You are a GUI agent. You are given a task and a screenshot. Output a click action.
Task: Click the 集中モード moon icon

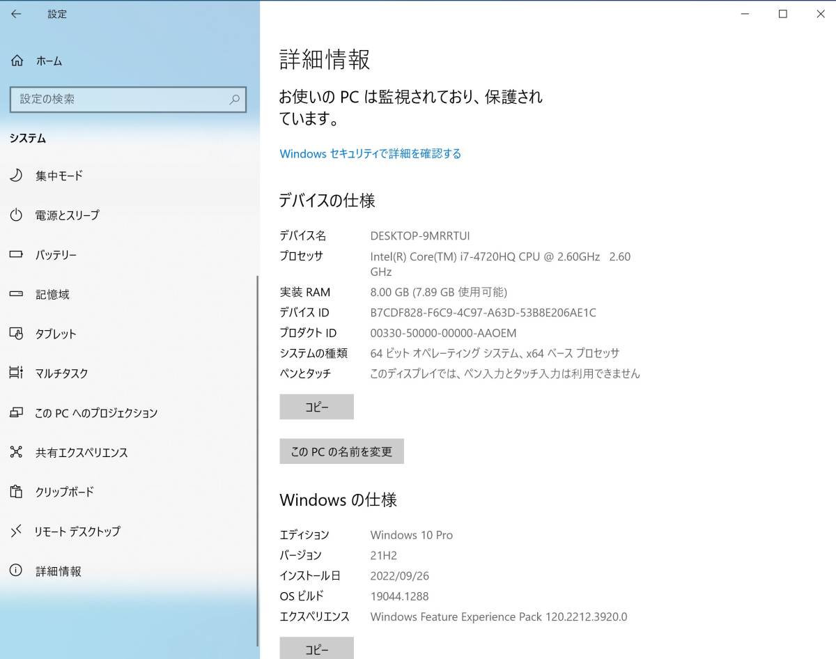(x=16, y=176)
